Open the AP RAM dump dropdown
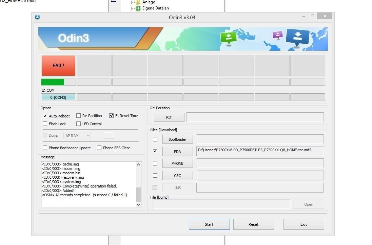The height and width of the screenshot is (245, 372). 77,135
